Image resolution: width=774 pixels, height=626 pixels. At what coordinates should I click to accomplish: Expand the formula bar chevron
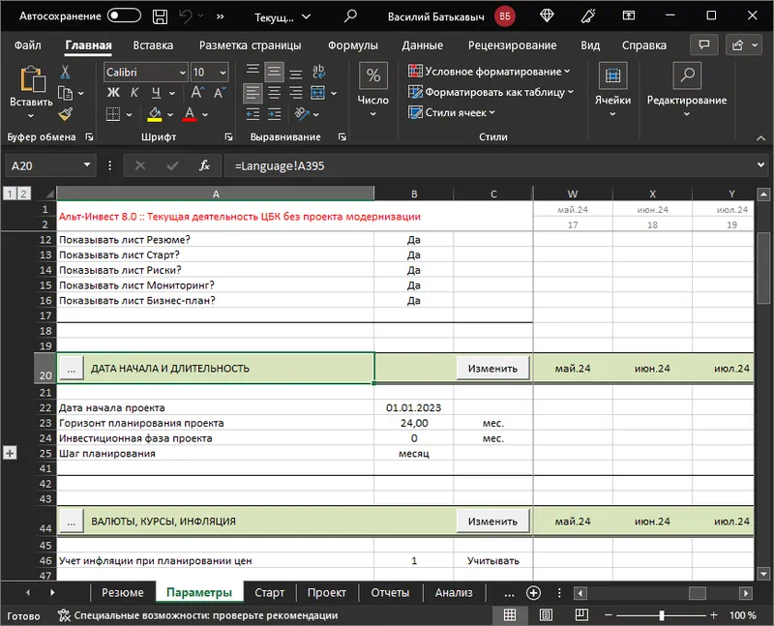pyautogui.click(x=760, y=164)
